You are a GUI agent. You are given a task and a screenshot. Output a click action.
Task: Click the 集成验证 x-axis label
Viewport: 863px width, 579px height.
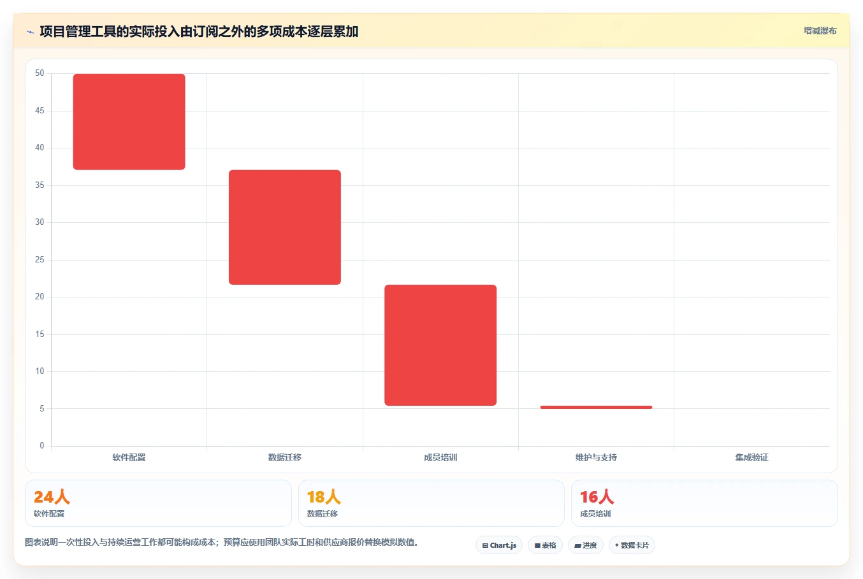point(751,457)
